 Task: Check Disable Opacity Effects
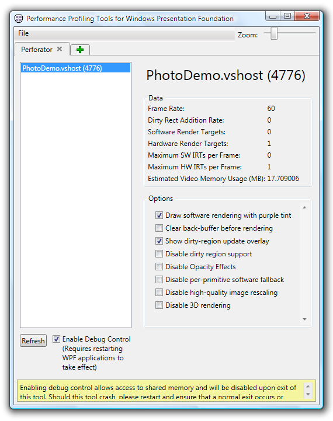click(x=159, y=267)
